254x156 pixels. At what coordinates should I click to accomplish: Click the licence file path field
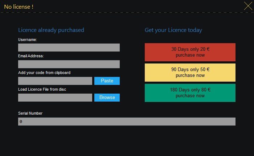pos(55,98)
